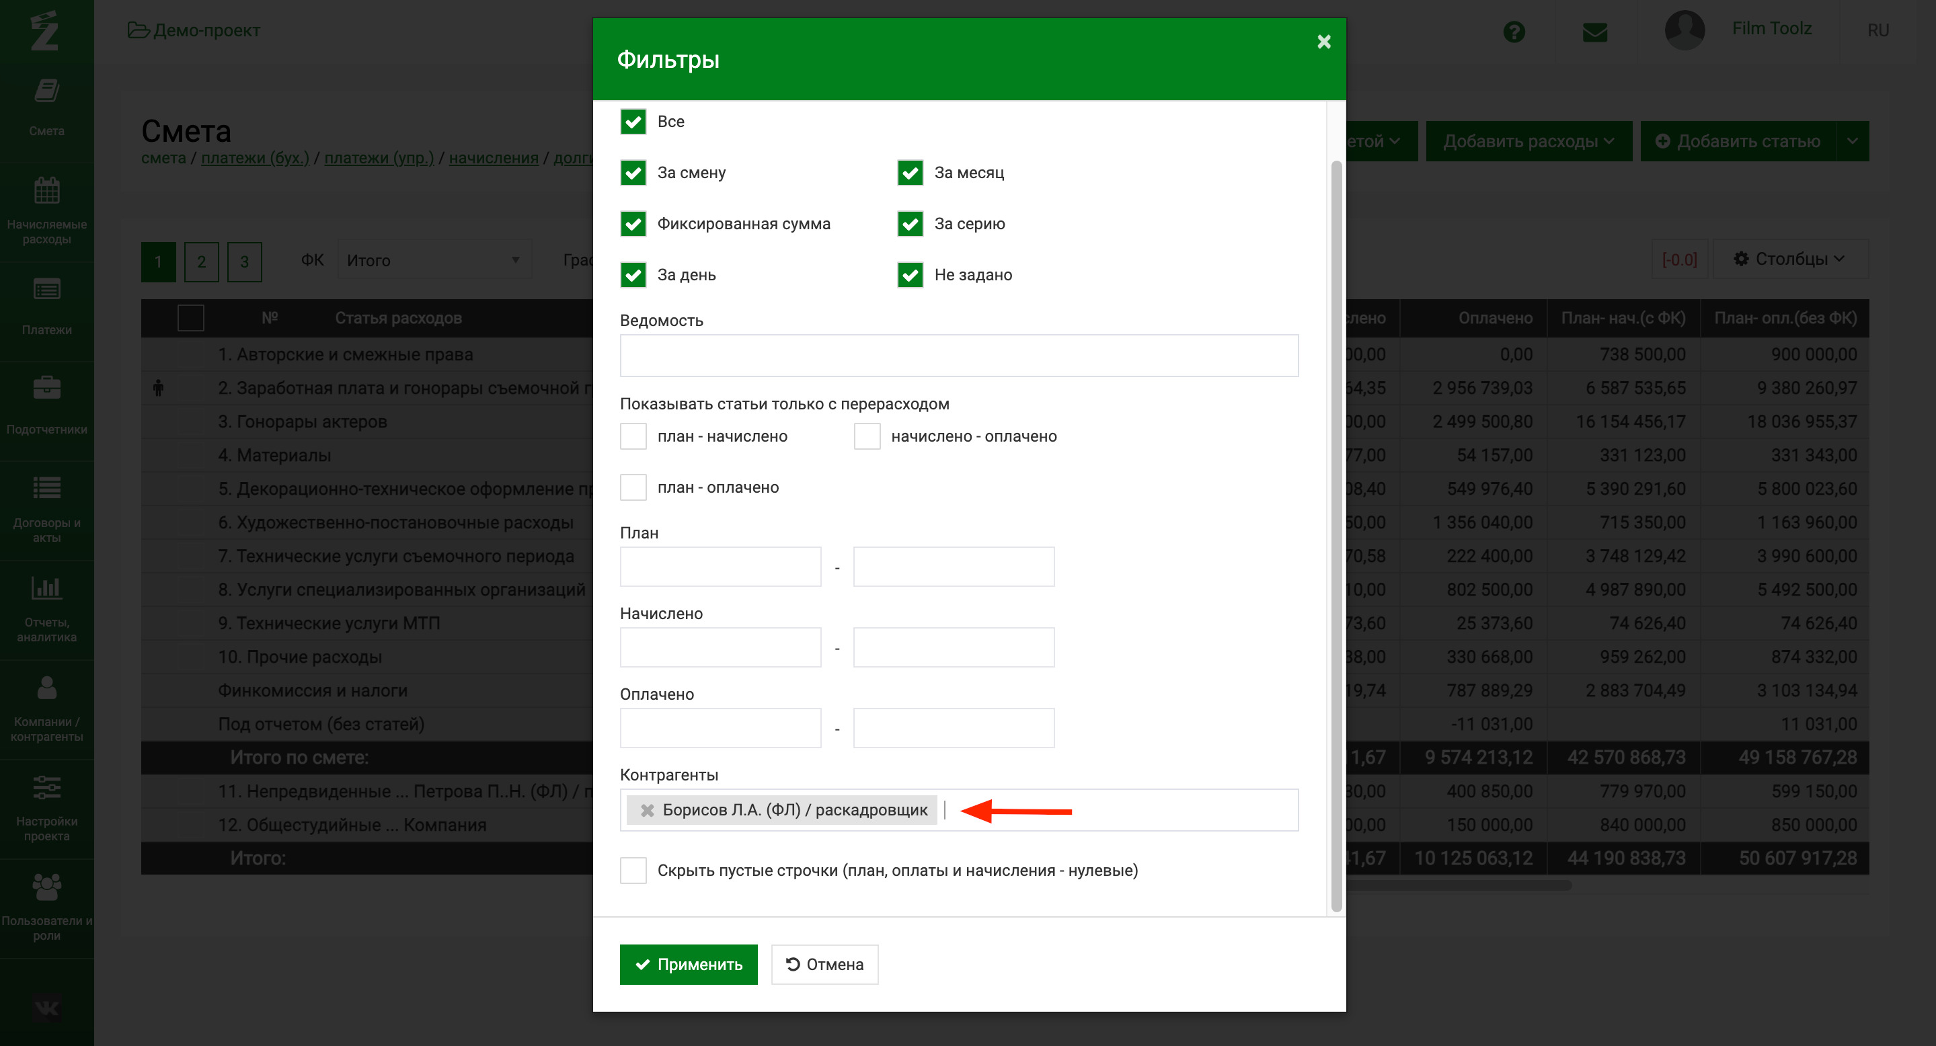
Task: Toggle the Не задано checkbox
Action: coord(910,274)
